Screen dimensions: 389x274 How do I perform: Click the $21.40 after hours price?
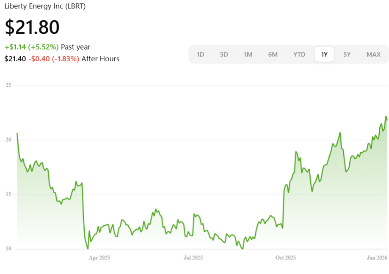[x=15, y=59]
